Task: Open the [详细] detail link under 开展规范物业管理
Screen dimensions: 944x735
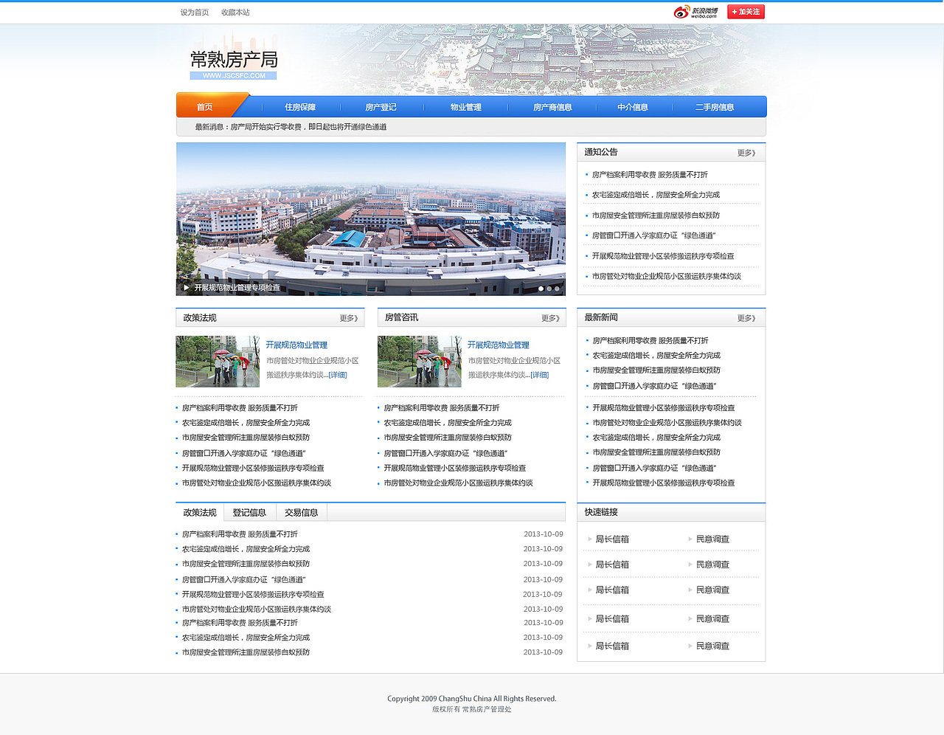Action: (x=337, y=375)
